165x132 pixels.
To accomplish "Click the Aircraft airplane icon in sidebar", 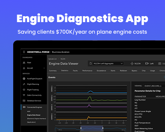I will tap(24, 68).
